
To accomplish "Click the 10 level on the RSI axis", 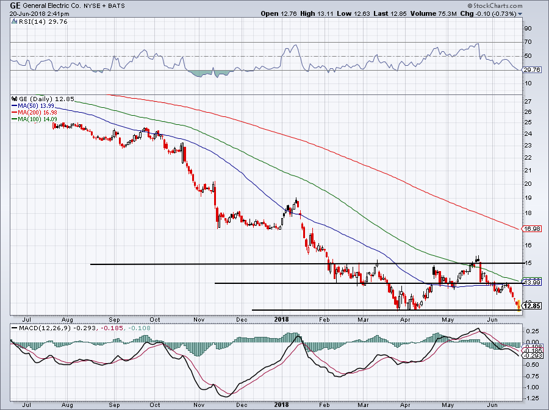I will point(528,83).
